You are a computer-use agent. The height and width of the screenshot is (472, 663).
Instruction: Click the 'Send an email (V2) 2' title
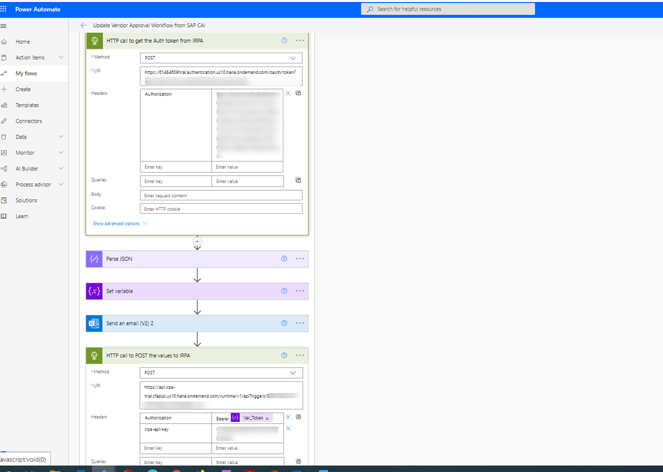[130, 323]
